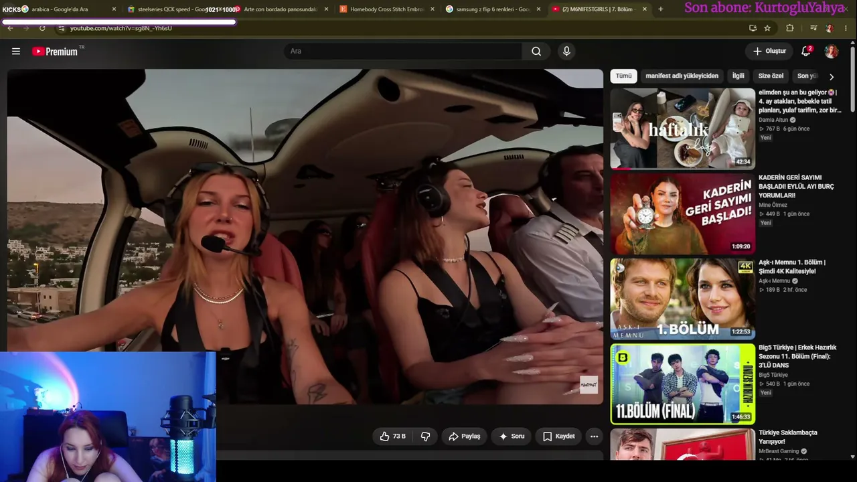Image resolution: width=857 pixels, height=482 pixels.
Task: Open the notifications bell
Action: click(x=806, y=52)
